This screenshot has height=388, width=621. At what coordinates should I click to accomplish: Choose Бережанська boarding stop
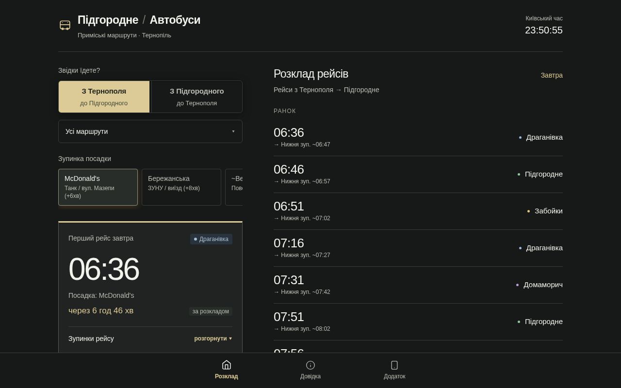[x=181, y=187]
